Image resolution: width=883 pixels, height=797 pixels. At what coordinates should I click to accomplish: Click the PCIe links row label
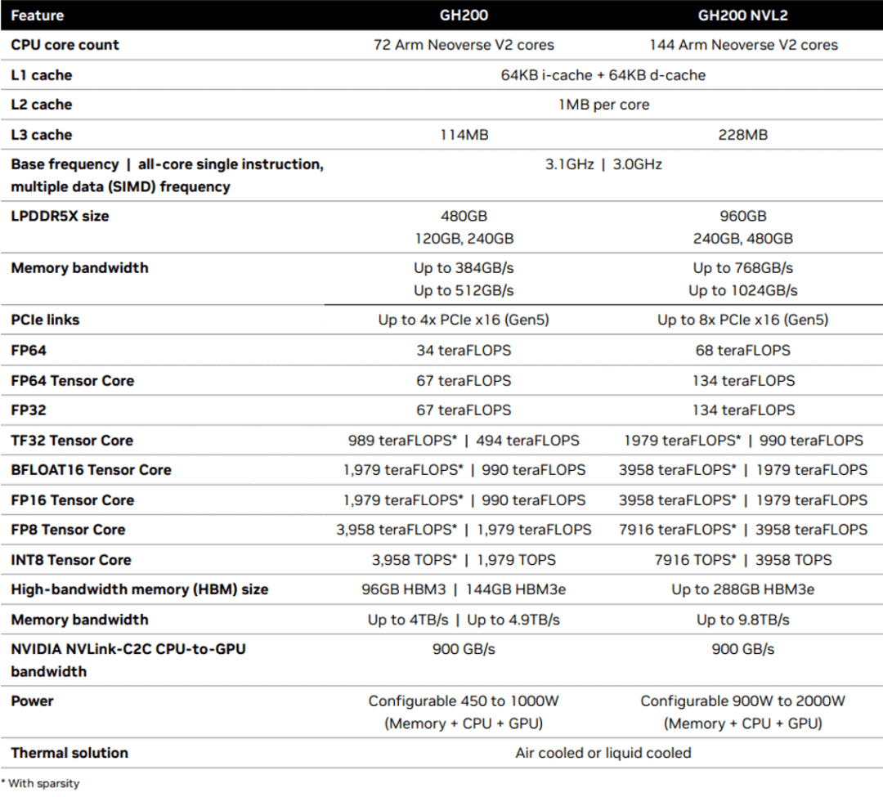pos(45,320)
